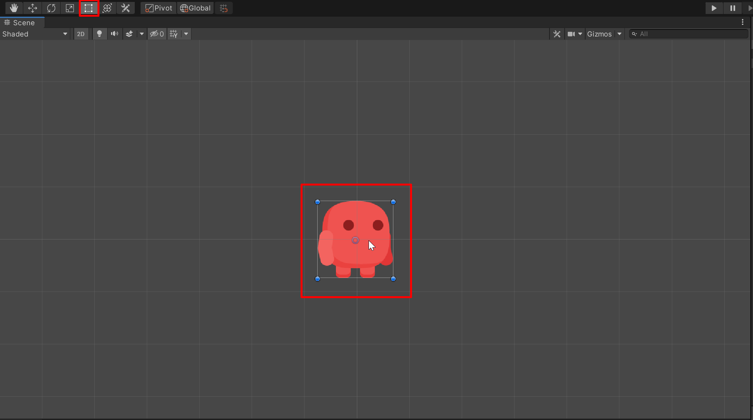Toggle 2D view mode
This screenshot has width=753, height=420.
[81, 34]
